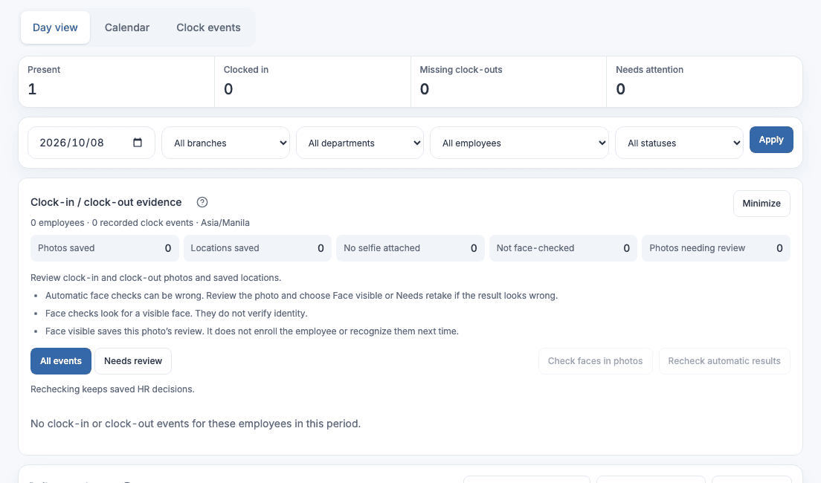Choose from the All employees dropdown
This screenshot has height=483, width=821.
[519, 143]
